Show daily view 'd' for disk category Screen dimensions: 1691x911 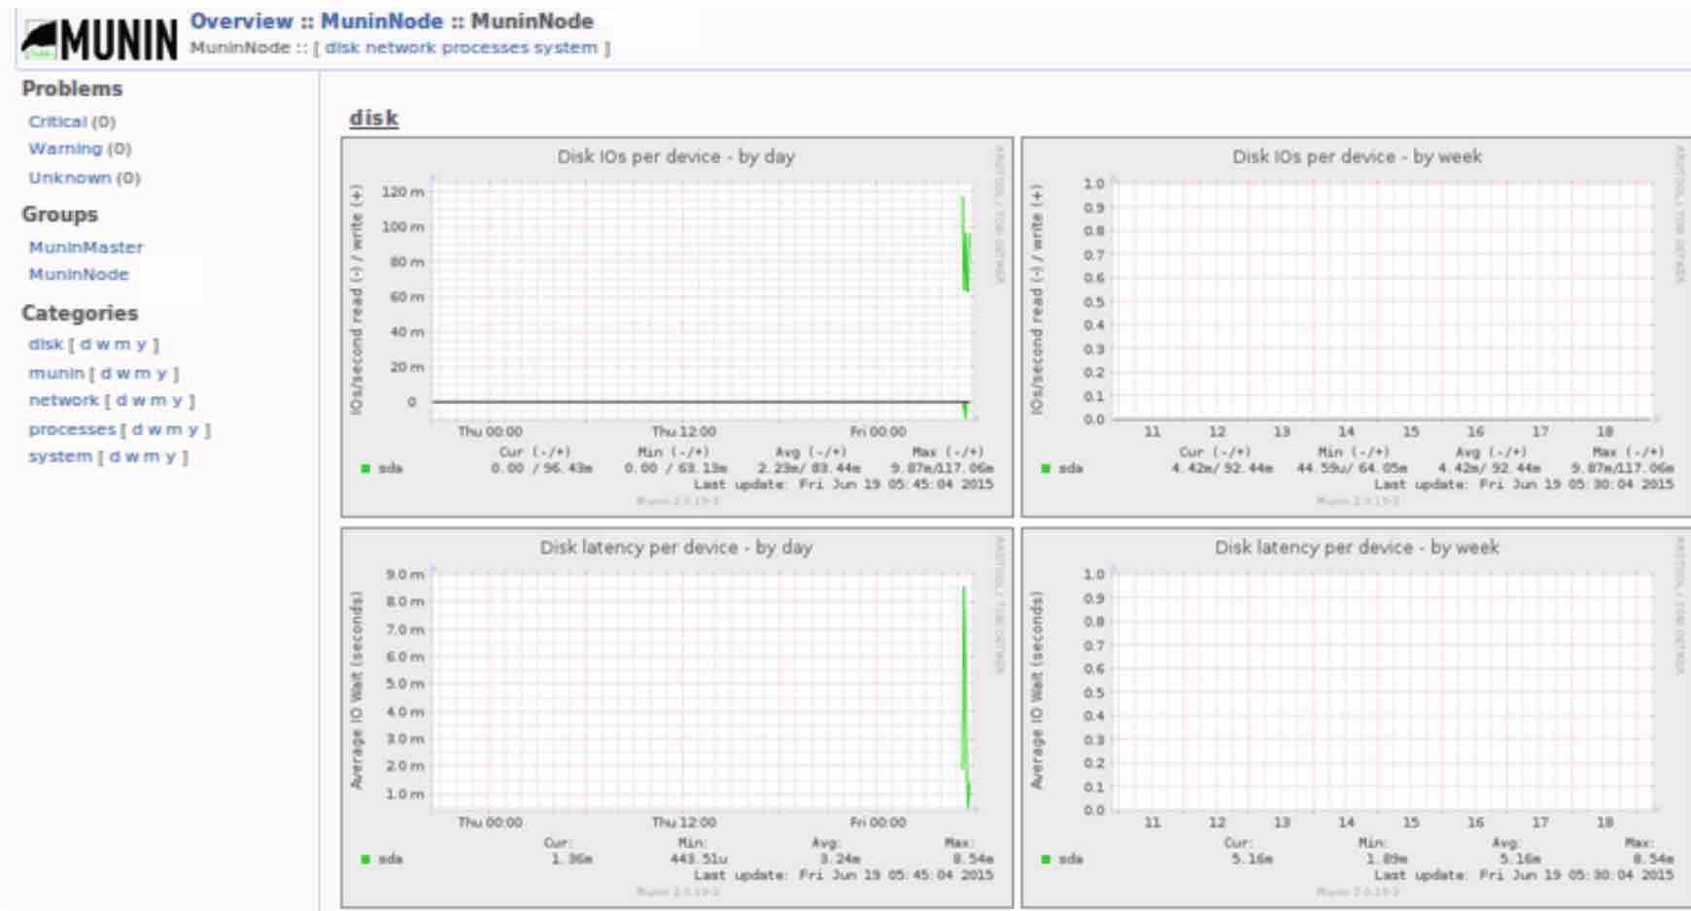[86, 344]
